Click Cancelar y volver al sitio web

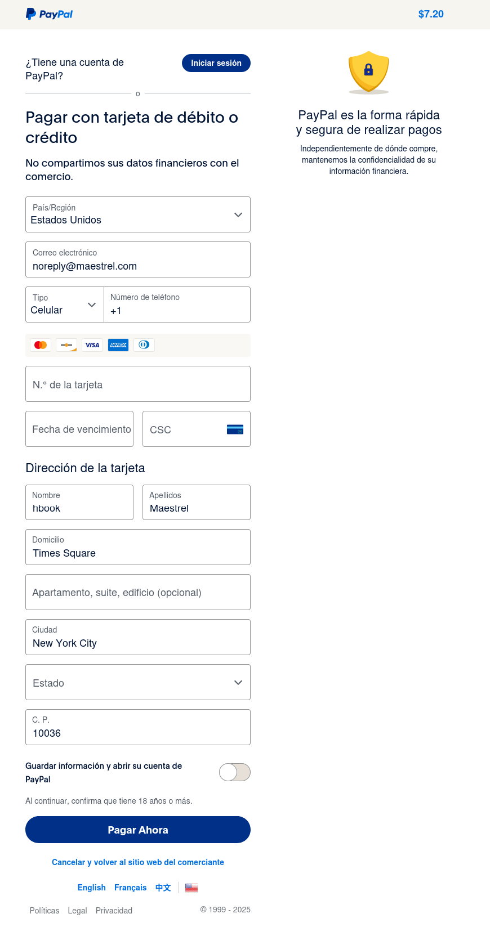(137, 862)
